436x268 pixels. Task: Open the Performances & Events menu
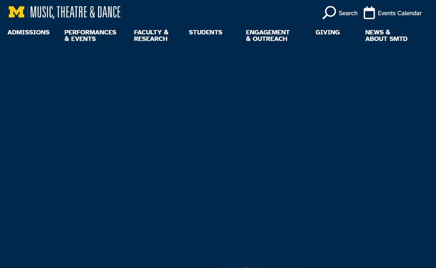coord(90,35)
